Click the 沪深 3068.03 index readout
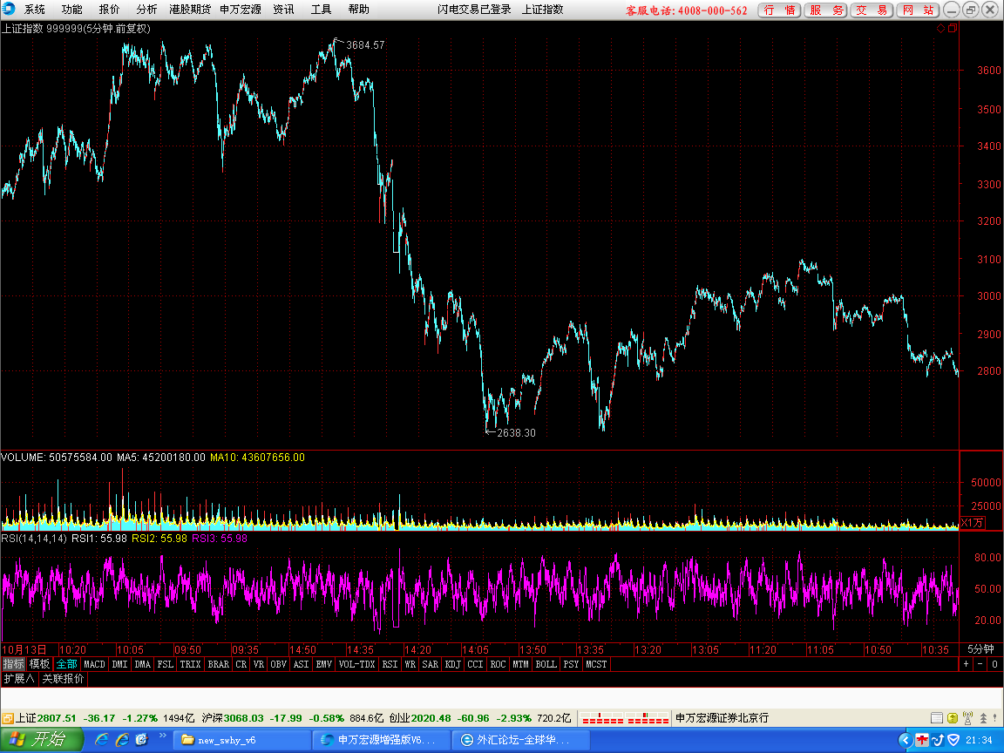The width and height of the screenshot is (1004, 753). pos(233,718)
